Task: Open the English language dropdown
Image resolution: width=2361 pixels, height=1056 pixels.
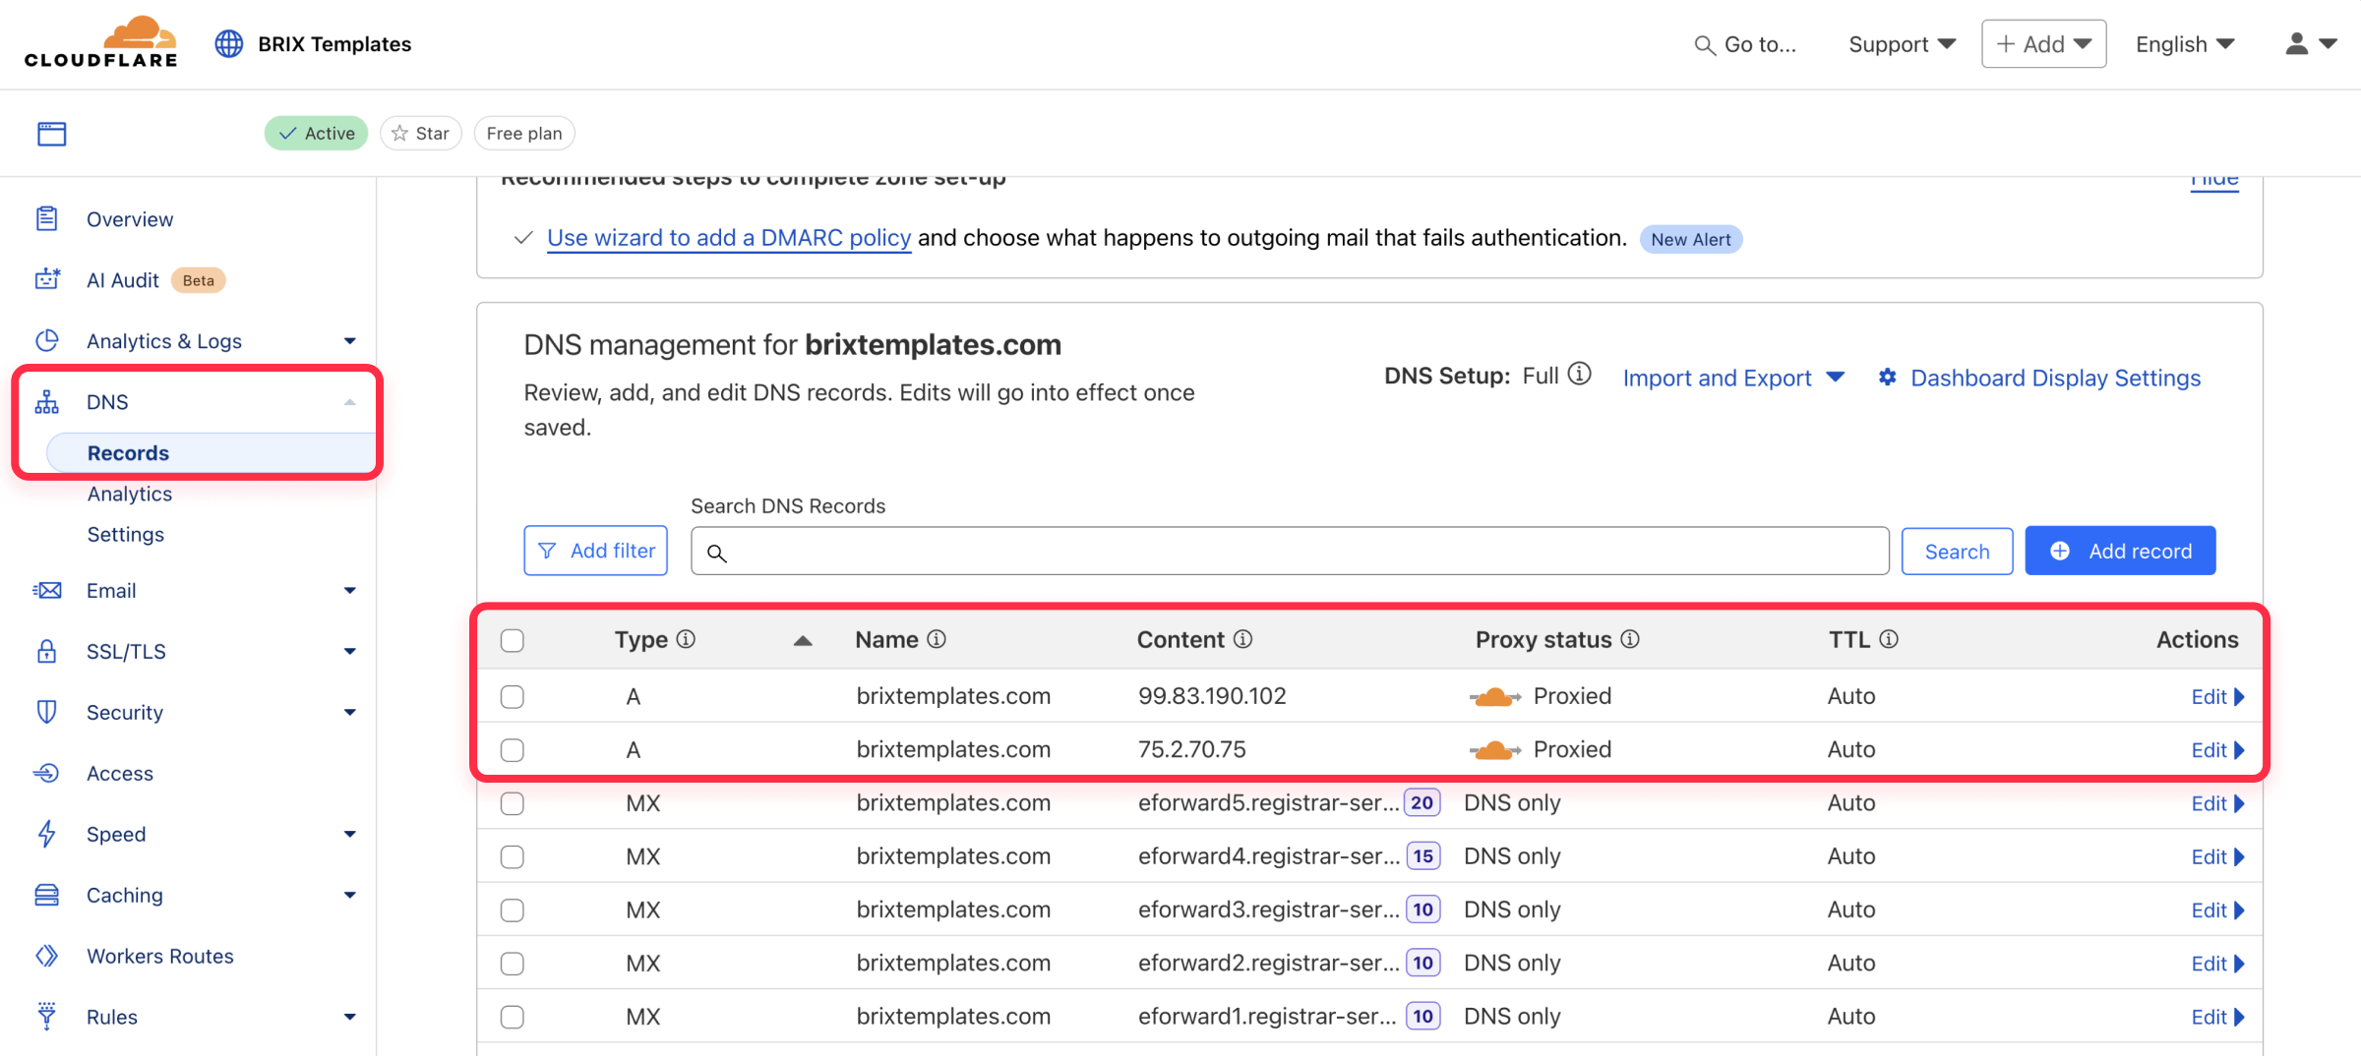Action: pos(2185,44)
